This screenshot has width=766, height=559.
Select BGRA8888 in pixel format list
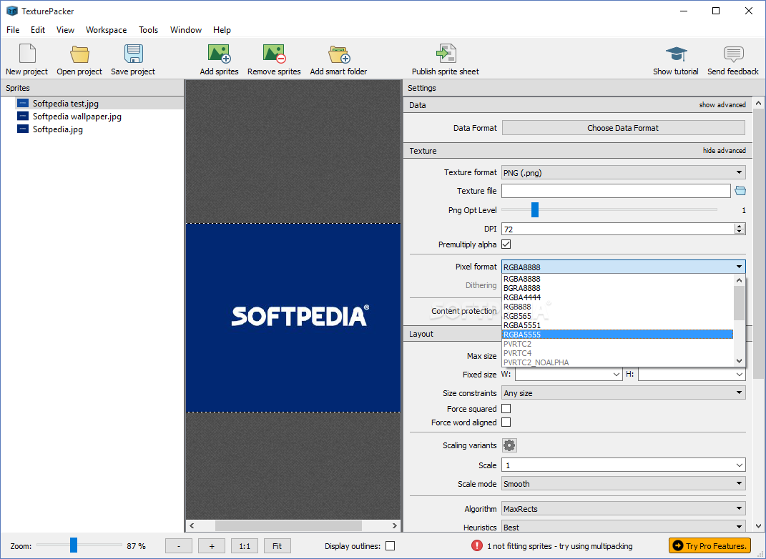617,288
